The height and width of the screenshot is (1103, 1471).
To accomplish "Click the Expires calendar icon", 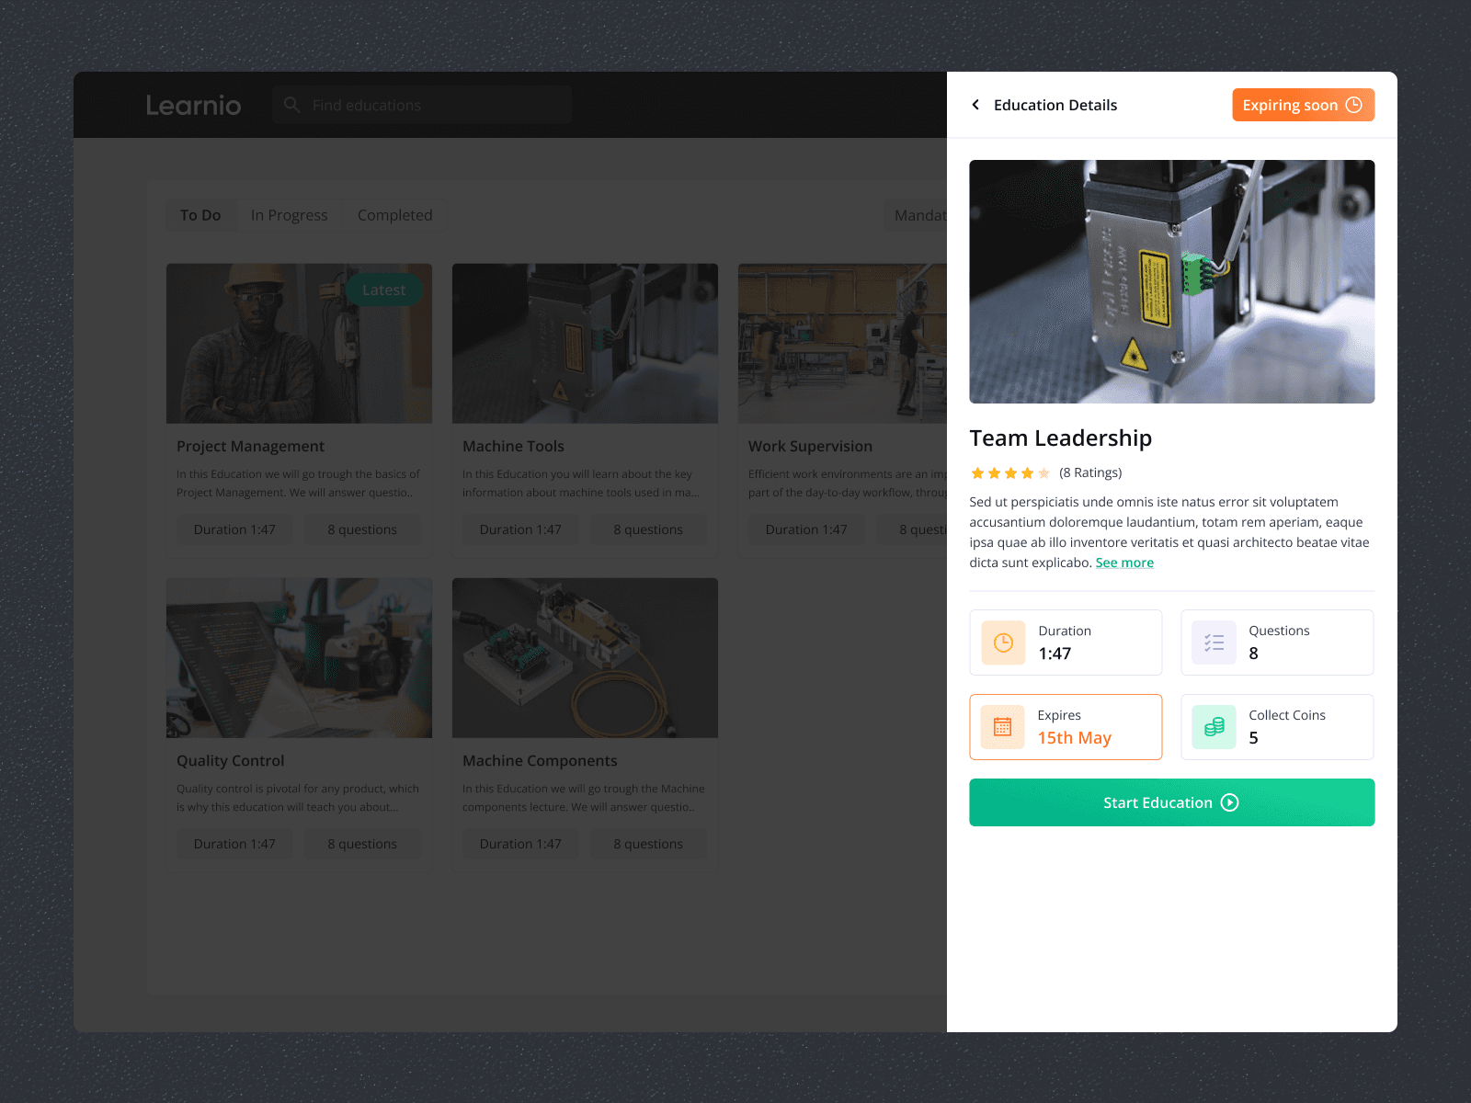I will (1002, 727).
